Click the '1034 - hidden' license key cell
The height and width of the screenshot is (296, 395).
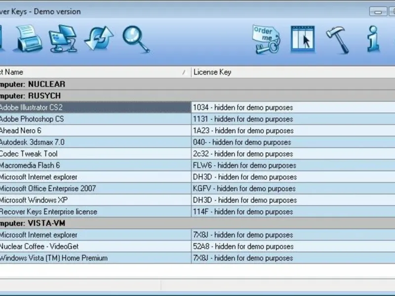tap(293, 108)
